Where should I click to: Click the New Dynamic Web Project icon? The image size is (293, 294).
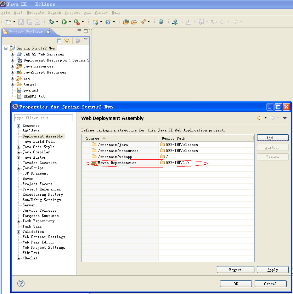[95, 22]
